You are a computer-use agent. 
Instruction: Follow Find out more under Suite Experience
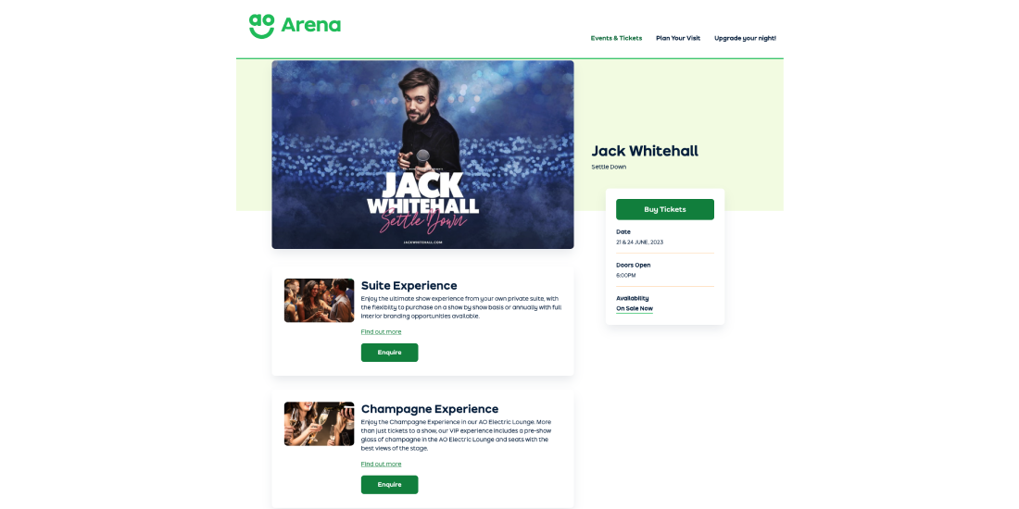tap(381, 331)
